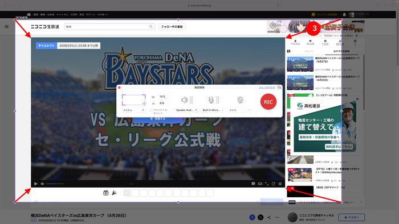Viewport: 399px width, 224px height.
Task: Switch to the おすすめ生放送 tab
Action: pos(341,51)
